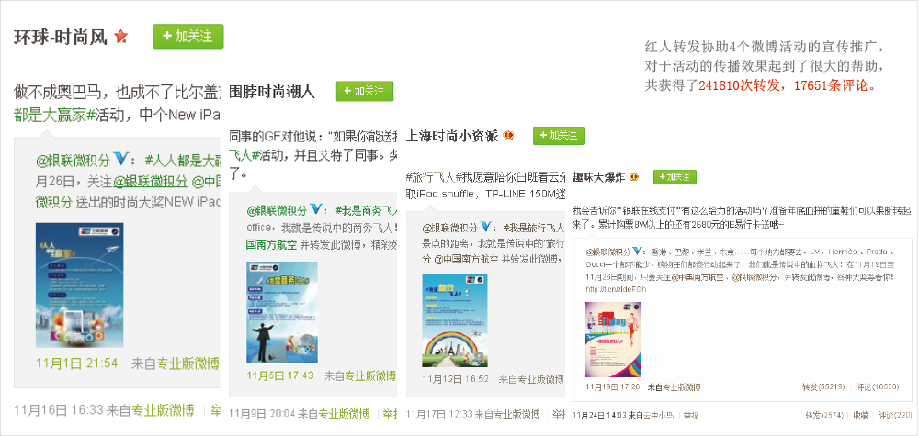Click @银联微积分 heading 环球-时尚风's quoted post
Image resolution: width=919 pixels, height=436 pixels.
(x=74, y=160)
